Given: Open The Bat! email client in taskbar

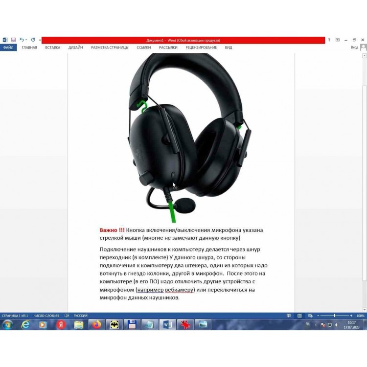Looking at the screenshot, I should (x=114, y=325).
